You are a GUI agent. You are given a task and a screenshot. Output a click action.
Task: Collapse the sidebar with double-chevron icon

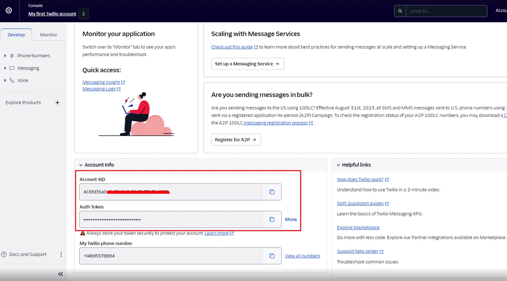61,274
